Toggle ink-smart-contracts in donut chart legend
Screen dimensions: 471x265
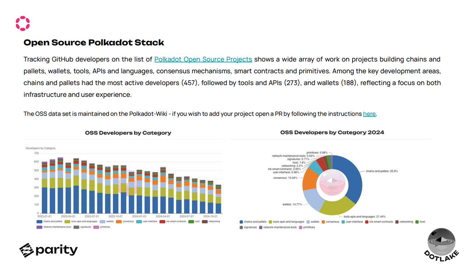point(379,222)
